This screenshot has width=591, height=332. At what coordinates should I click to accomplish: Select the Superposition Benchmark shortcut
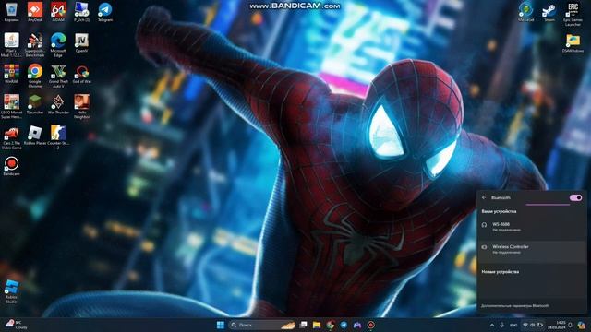(35, 45)
